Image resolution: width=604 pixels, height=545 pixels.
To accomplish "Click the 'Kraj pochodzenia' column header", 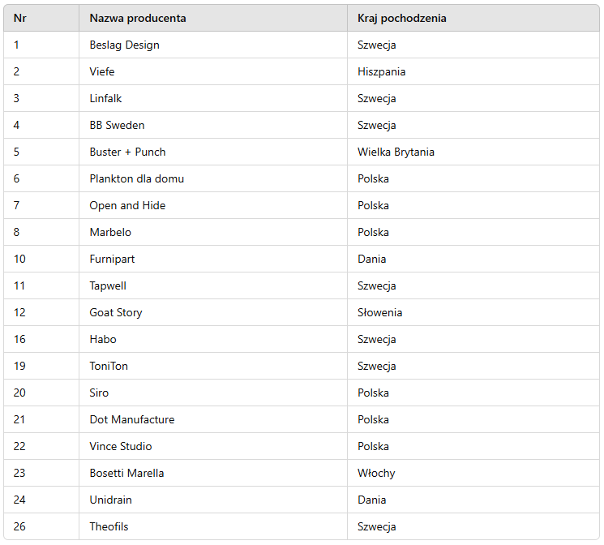I will tap(401, 18).
